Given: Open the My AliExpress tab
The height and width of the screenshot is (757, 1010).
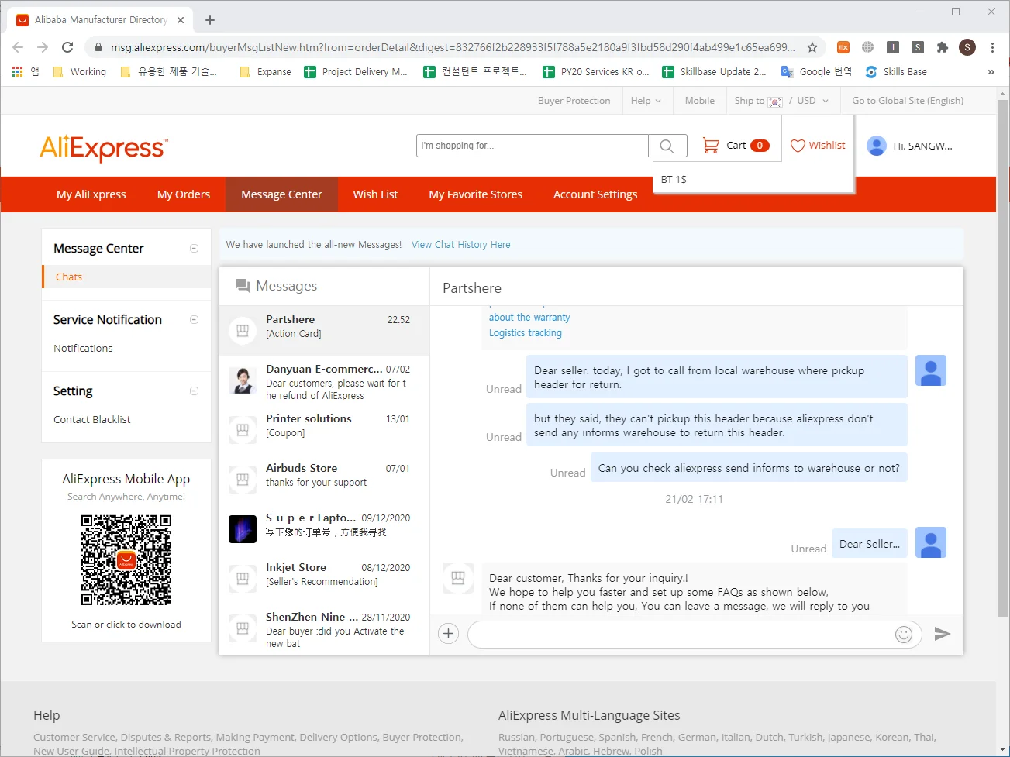Looking at the screenshot, I should click(91, 194).
